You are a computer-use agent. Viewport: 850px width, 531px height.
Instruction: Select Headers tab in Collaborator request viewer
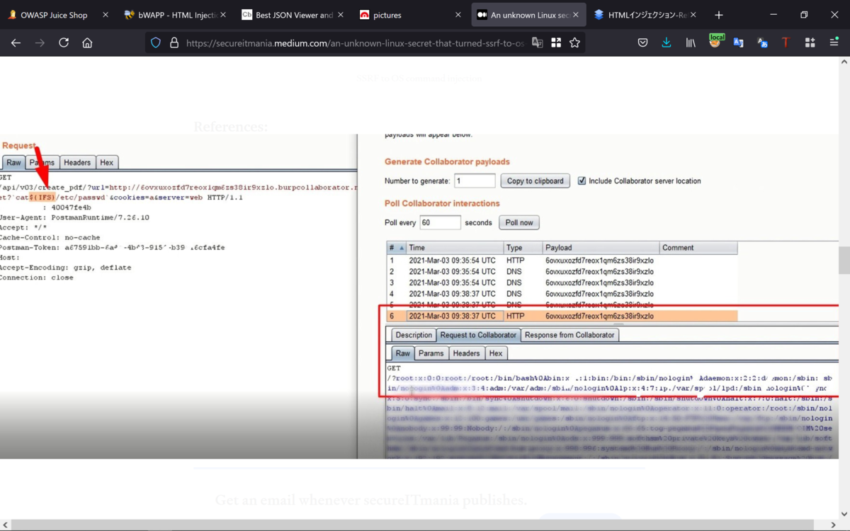[x=466, y=353]
